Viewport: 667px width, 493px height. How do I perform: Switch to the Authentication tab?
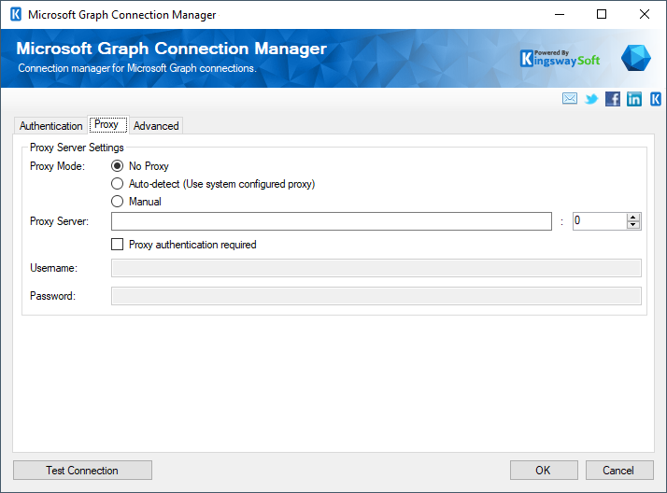(50, 126)
